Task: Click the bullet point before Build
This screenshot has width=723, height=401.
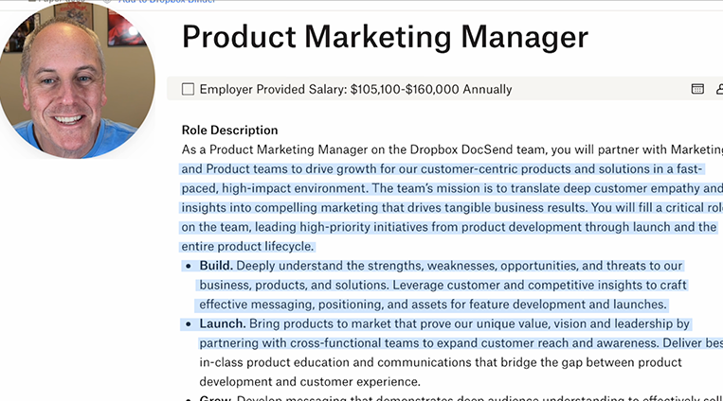Action: tap(187, 267)
